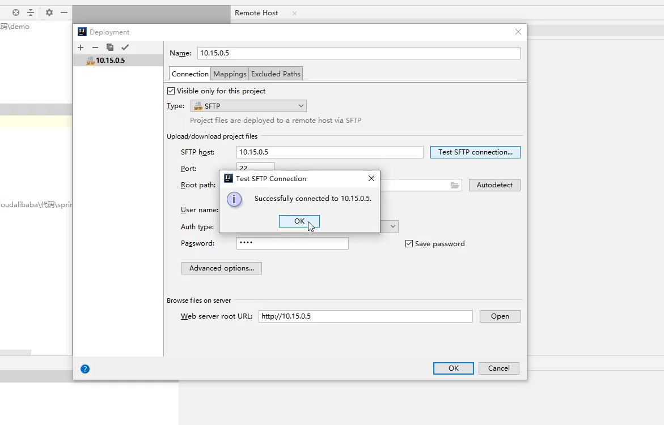Click Test SFTP connection button

point(475,152)
